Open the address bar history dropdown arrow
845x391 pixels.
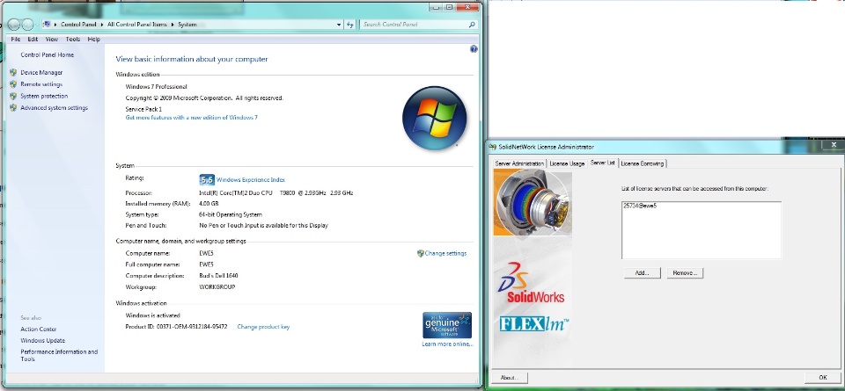tap(339, 25)
